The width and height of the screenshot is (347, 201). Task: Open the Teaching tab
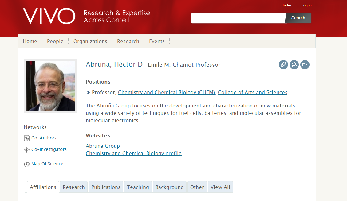(138, 187)
